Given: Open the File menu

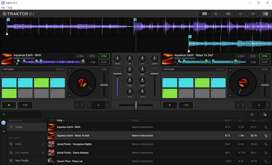Looking at the screenshot, I should pos(3,8).
